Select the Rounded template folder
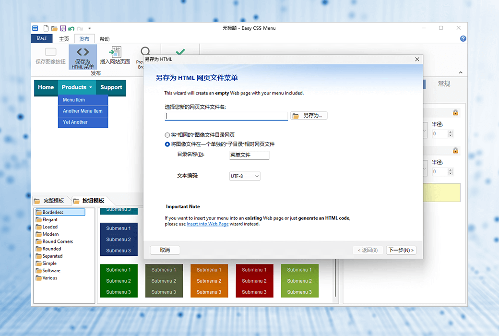Image resolution: width=499 pixels, height=336 pixels. tap(48, 249)
